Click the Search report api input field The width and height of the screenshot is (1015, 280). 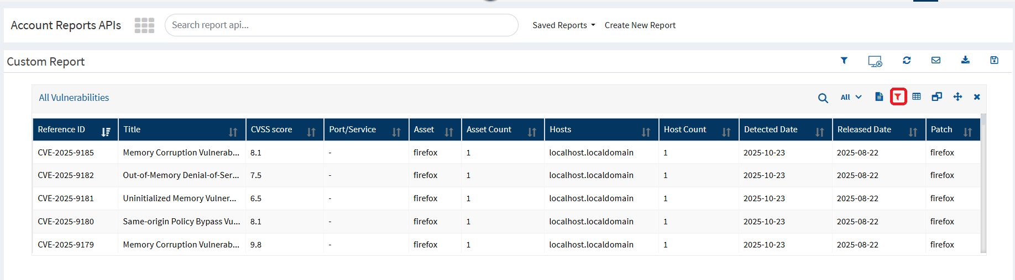tap(341, 25)
